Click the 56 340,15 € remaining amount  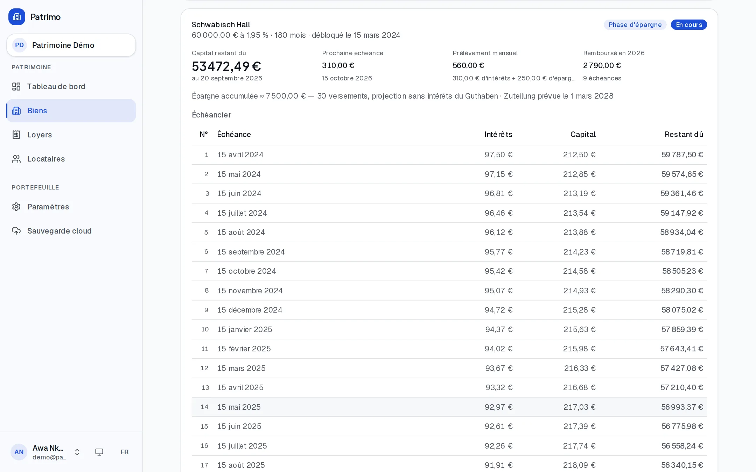click(682, 465)
